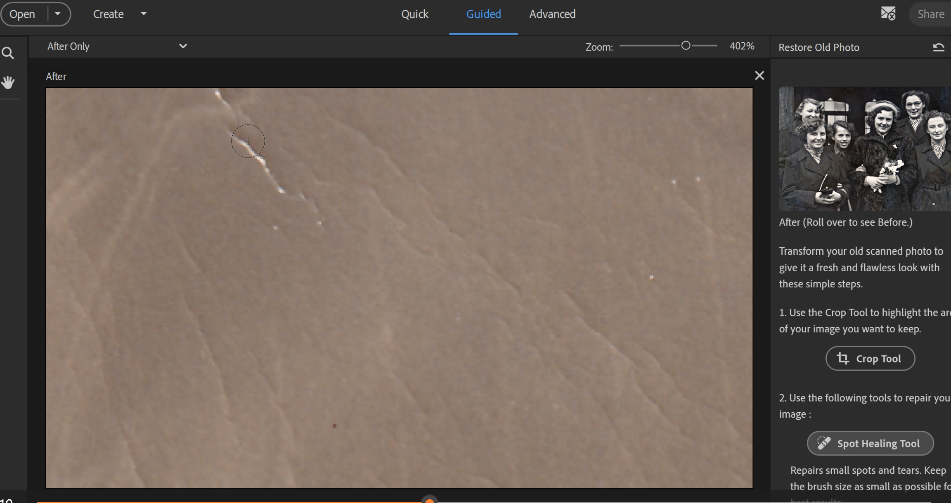Expand the Create menu dropdown
This screenshot has width=951, height=503.
[143, 14]
